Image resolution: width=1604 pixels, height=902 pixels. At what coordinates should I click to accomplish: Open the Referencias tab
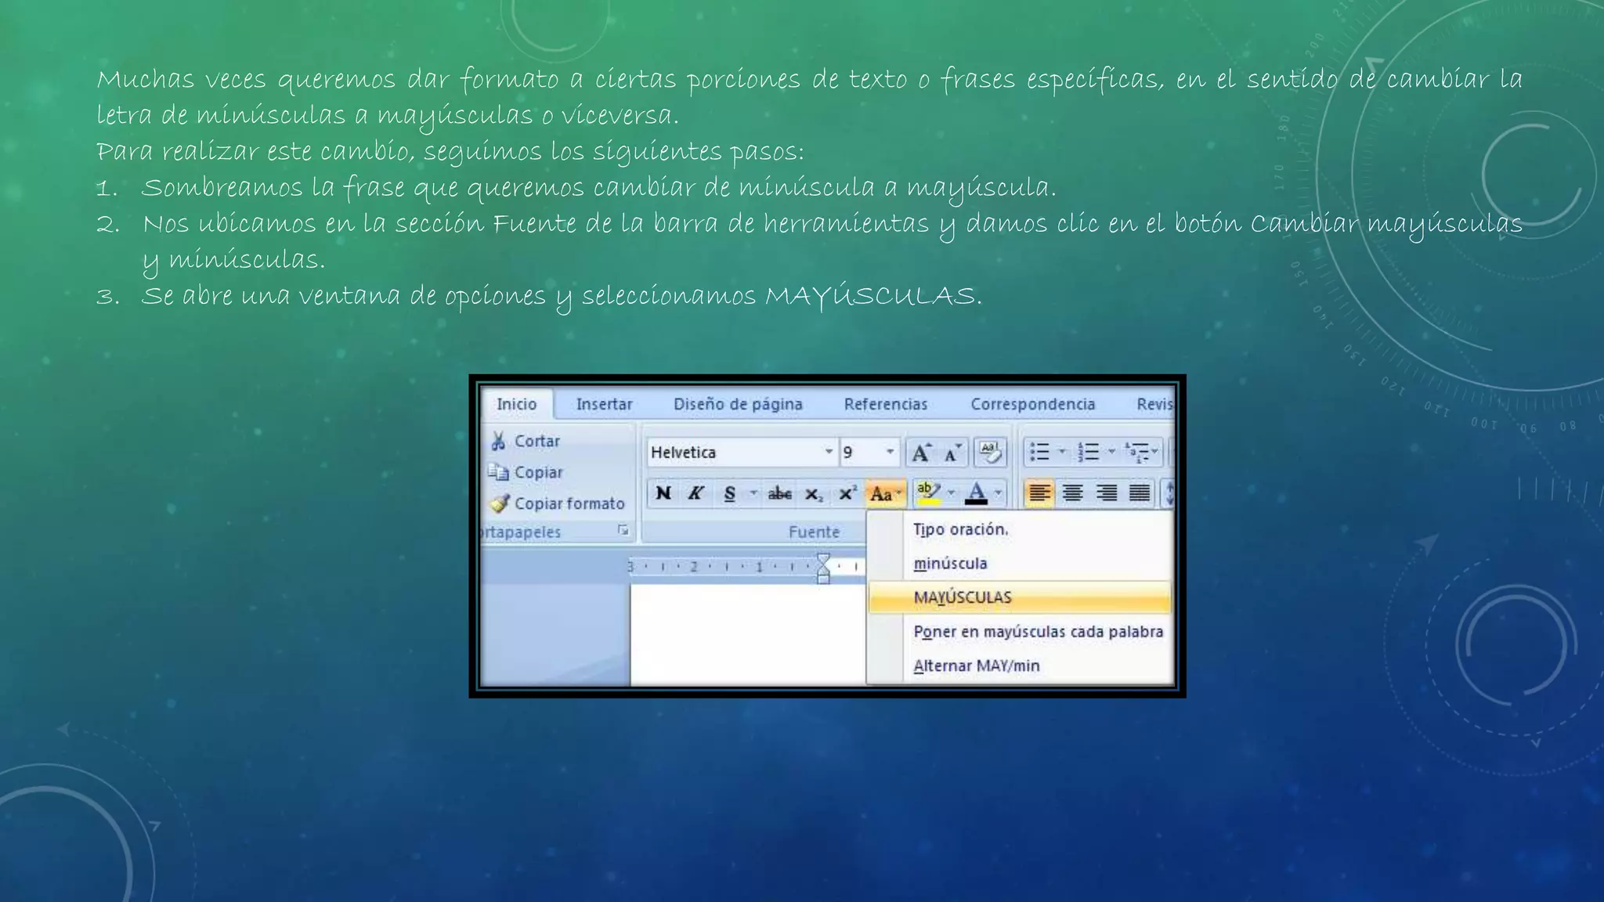coord(885,404)
